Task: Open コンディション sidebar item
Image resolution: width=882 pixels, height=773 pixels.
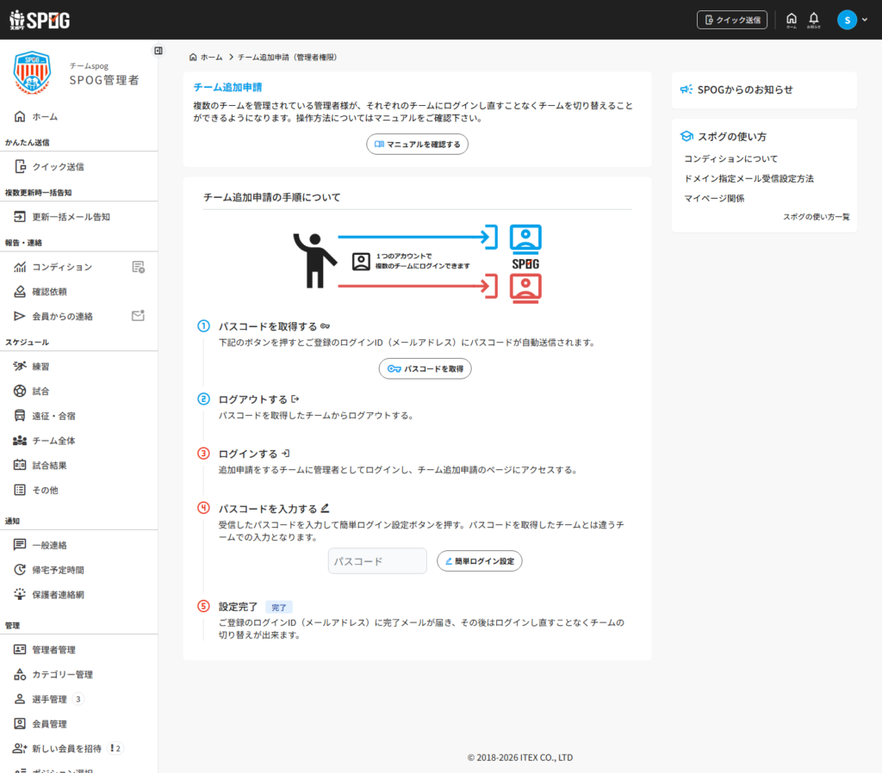Action: tap(62, 267)
